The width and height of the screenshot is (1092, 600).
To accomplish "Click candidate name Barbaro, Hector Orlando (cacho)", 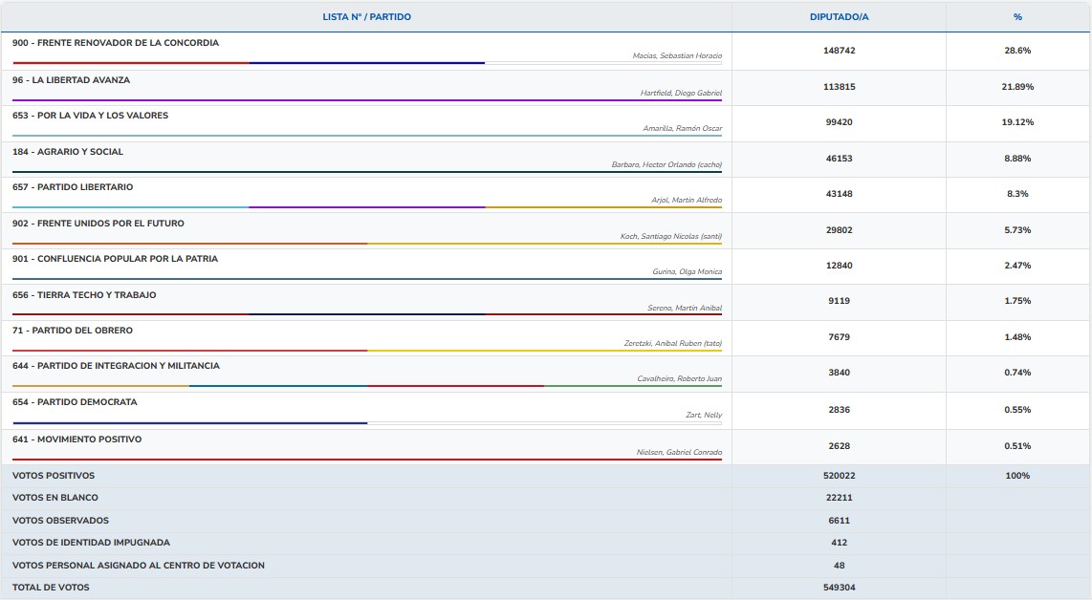I will (666, 164).
